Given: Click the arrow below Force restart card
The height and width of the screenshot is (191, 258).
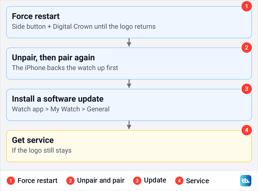Looking at the screenshot, I should pos(129,43).
